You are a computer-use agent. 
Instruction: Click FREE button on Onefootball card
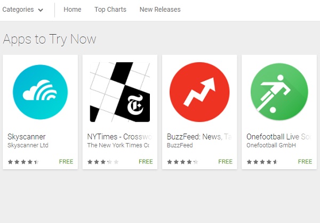(x=305, y=161)
